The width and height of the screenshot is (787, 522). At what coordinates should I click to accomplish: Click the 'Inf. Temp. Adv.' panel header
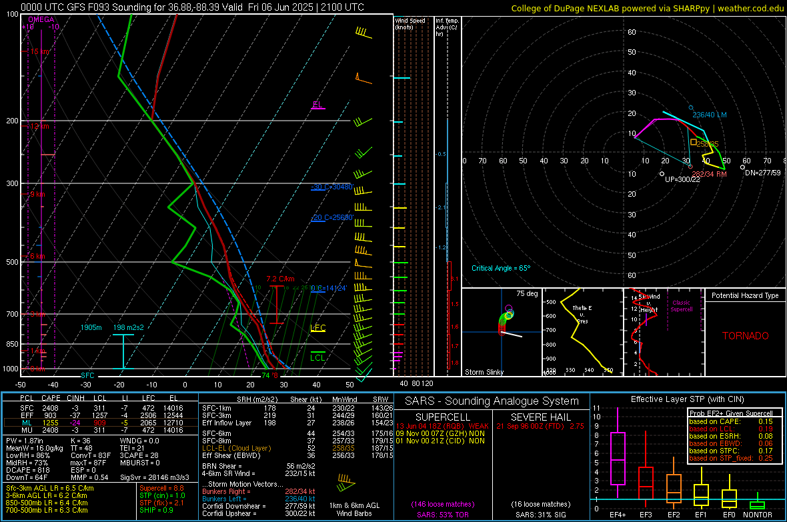pyautogui.click(x=447, y=27)
